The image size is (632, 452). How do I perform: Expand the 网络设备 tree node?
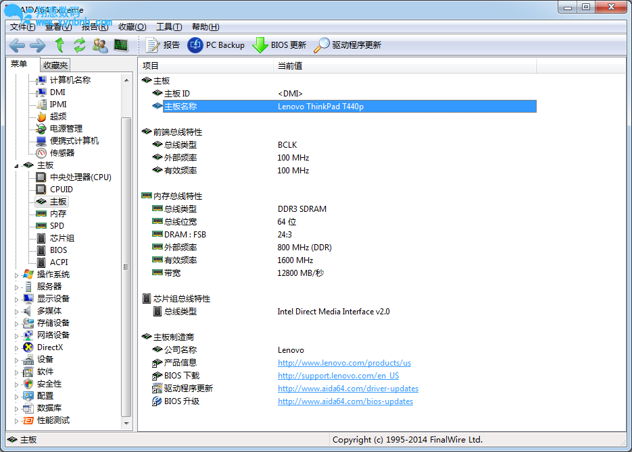[x=16, y=336]
